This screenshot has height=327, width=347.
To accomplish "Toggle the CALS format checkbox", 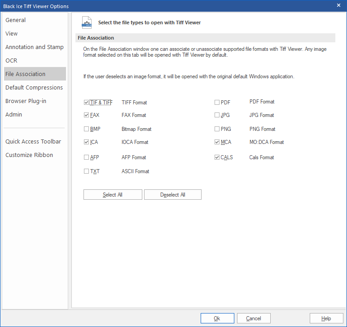I will [x=217, y=157].
